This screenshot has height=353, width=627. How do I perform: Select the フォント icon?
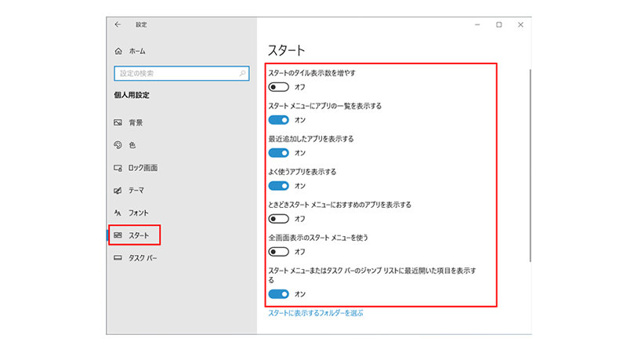click(x=118, y=213)
